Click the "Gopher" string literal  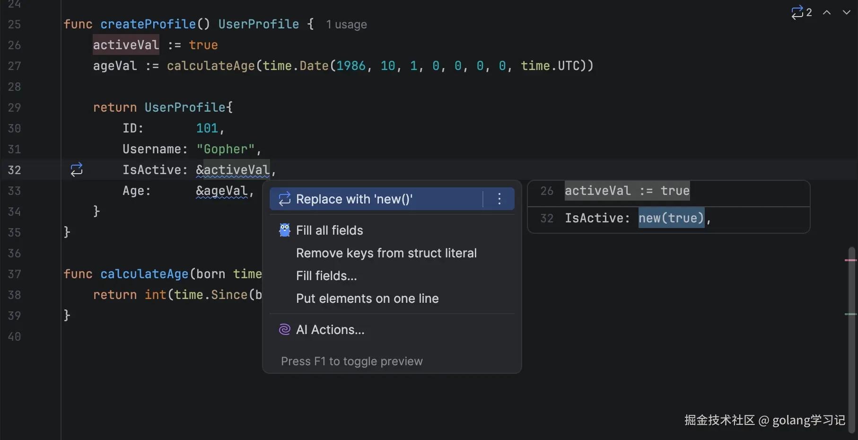coord(226,149)
